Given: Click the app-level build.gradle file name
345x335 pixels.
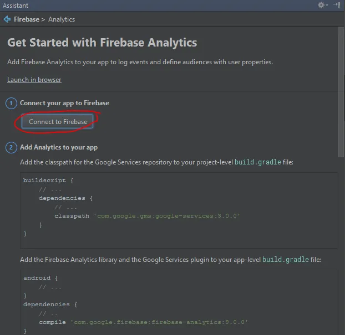Looking at the screenshot, I should pyautogui.click(x=287, y=259).
